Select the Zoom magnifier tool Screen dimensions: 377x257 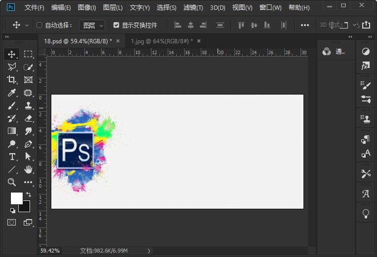[x=11, y=182]
